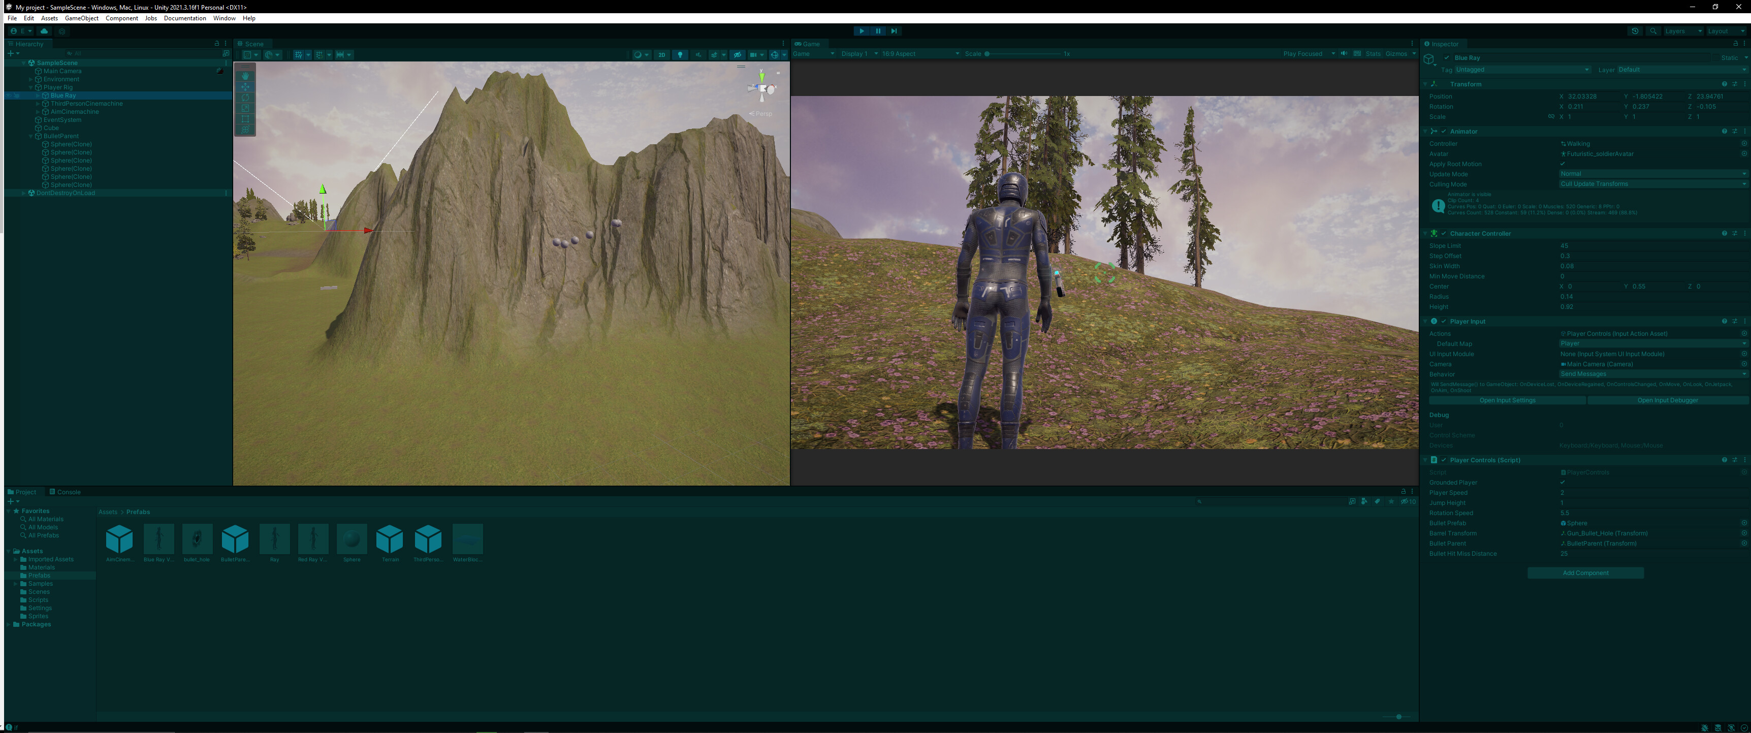Screen dimensions: 1751x733
Task: Collapse the BulletParent item in the Hierarchy
Action: pos(30,136)
